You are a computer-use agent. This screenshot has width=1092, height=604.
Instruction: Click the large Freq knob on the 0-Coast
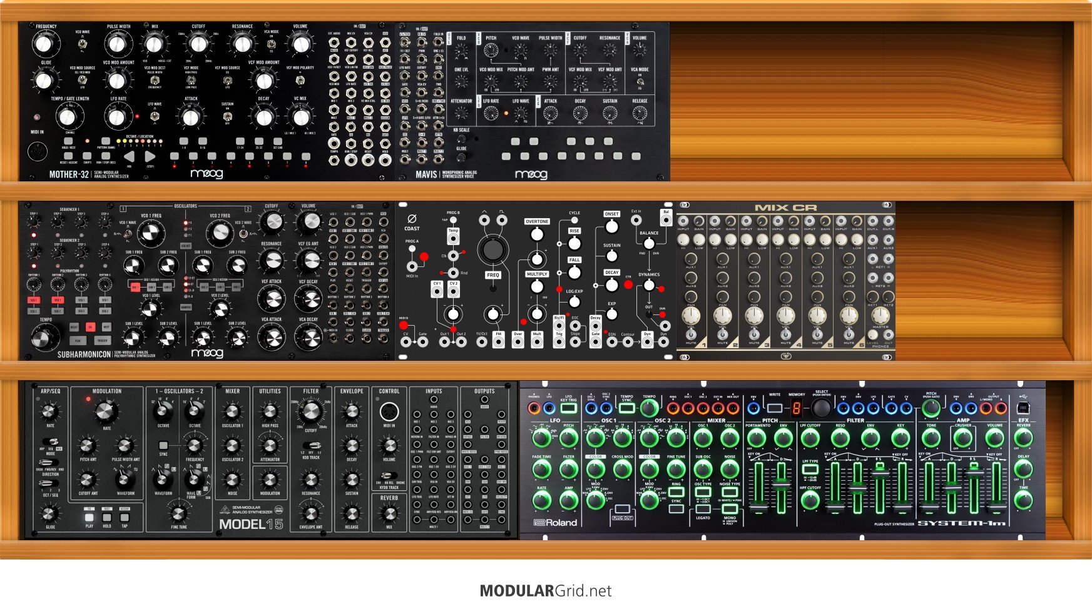pos(492,249)
